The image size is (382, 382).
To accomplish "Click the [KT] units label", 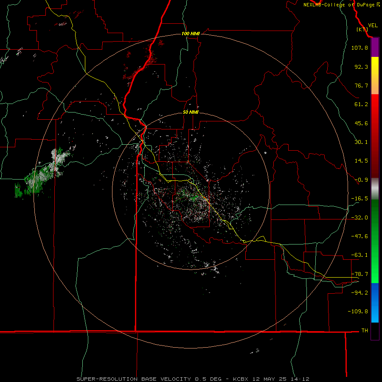I will 362,29.
